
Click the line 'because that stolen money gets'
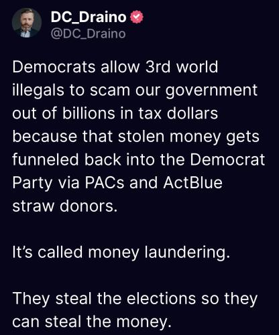pyautogui.click(x=135, y=137)
